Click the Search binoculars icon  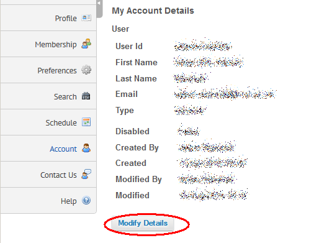[86, 96]
